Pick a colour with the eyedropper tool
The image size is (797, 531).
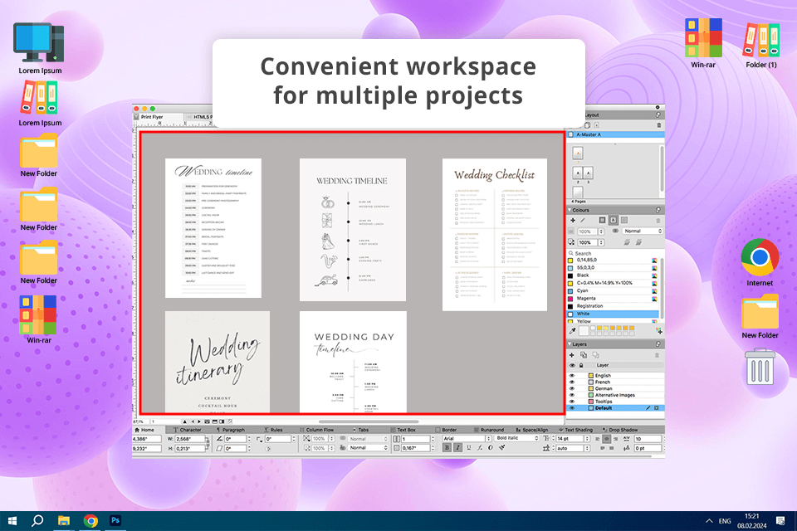pos(572,331)
